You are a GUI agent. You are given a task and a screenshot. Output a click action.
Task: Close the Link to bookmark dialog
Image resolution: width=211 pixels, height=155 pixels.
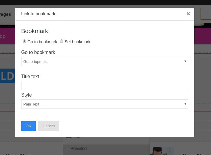tap(188, 14)
